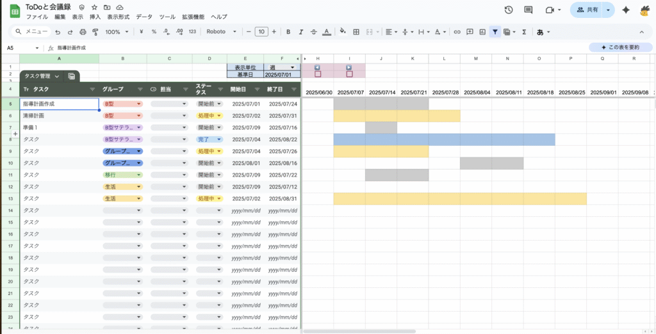Move document with folder icon
Screen dimensions: 656x334
click(107, 8)
